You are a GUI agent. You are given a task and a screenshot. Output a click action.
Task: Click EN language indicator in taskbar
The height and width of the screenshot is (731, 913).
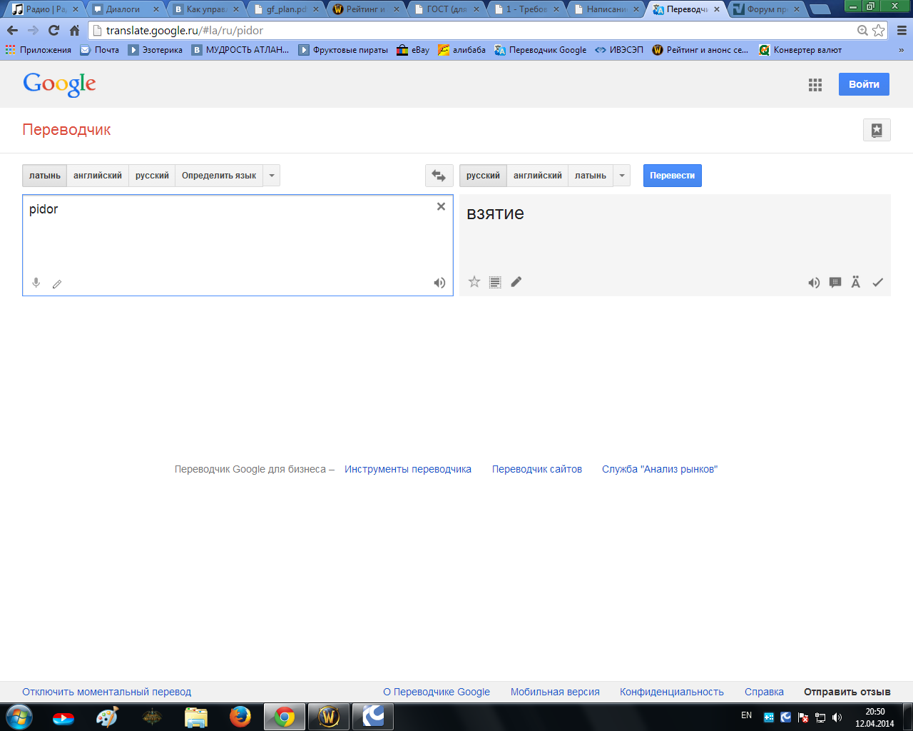pyautogui.click(x=746, y=715)
